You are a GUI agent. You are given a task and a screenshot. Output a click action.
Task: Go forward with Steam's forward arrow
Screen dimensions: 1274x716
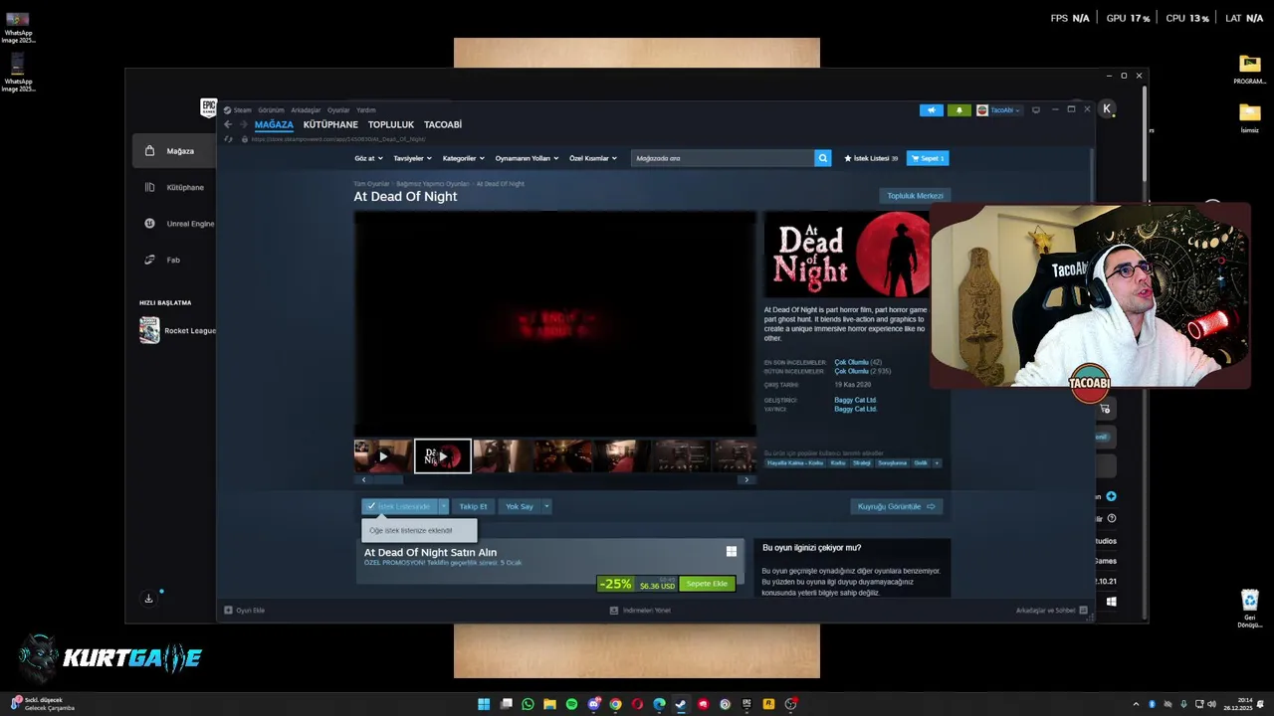coord(242,124)
